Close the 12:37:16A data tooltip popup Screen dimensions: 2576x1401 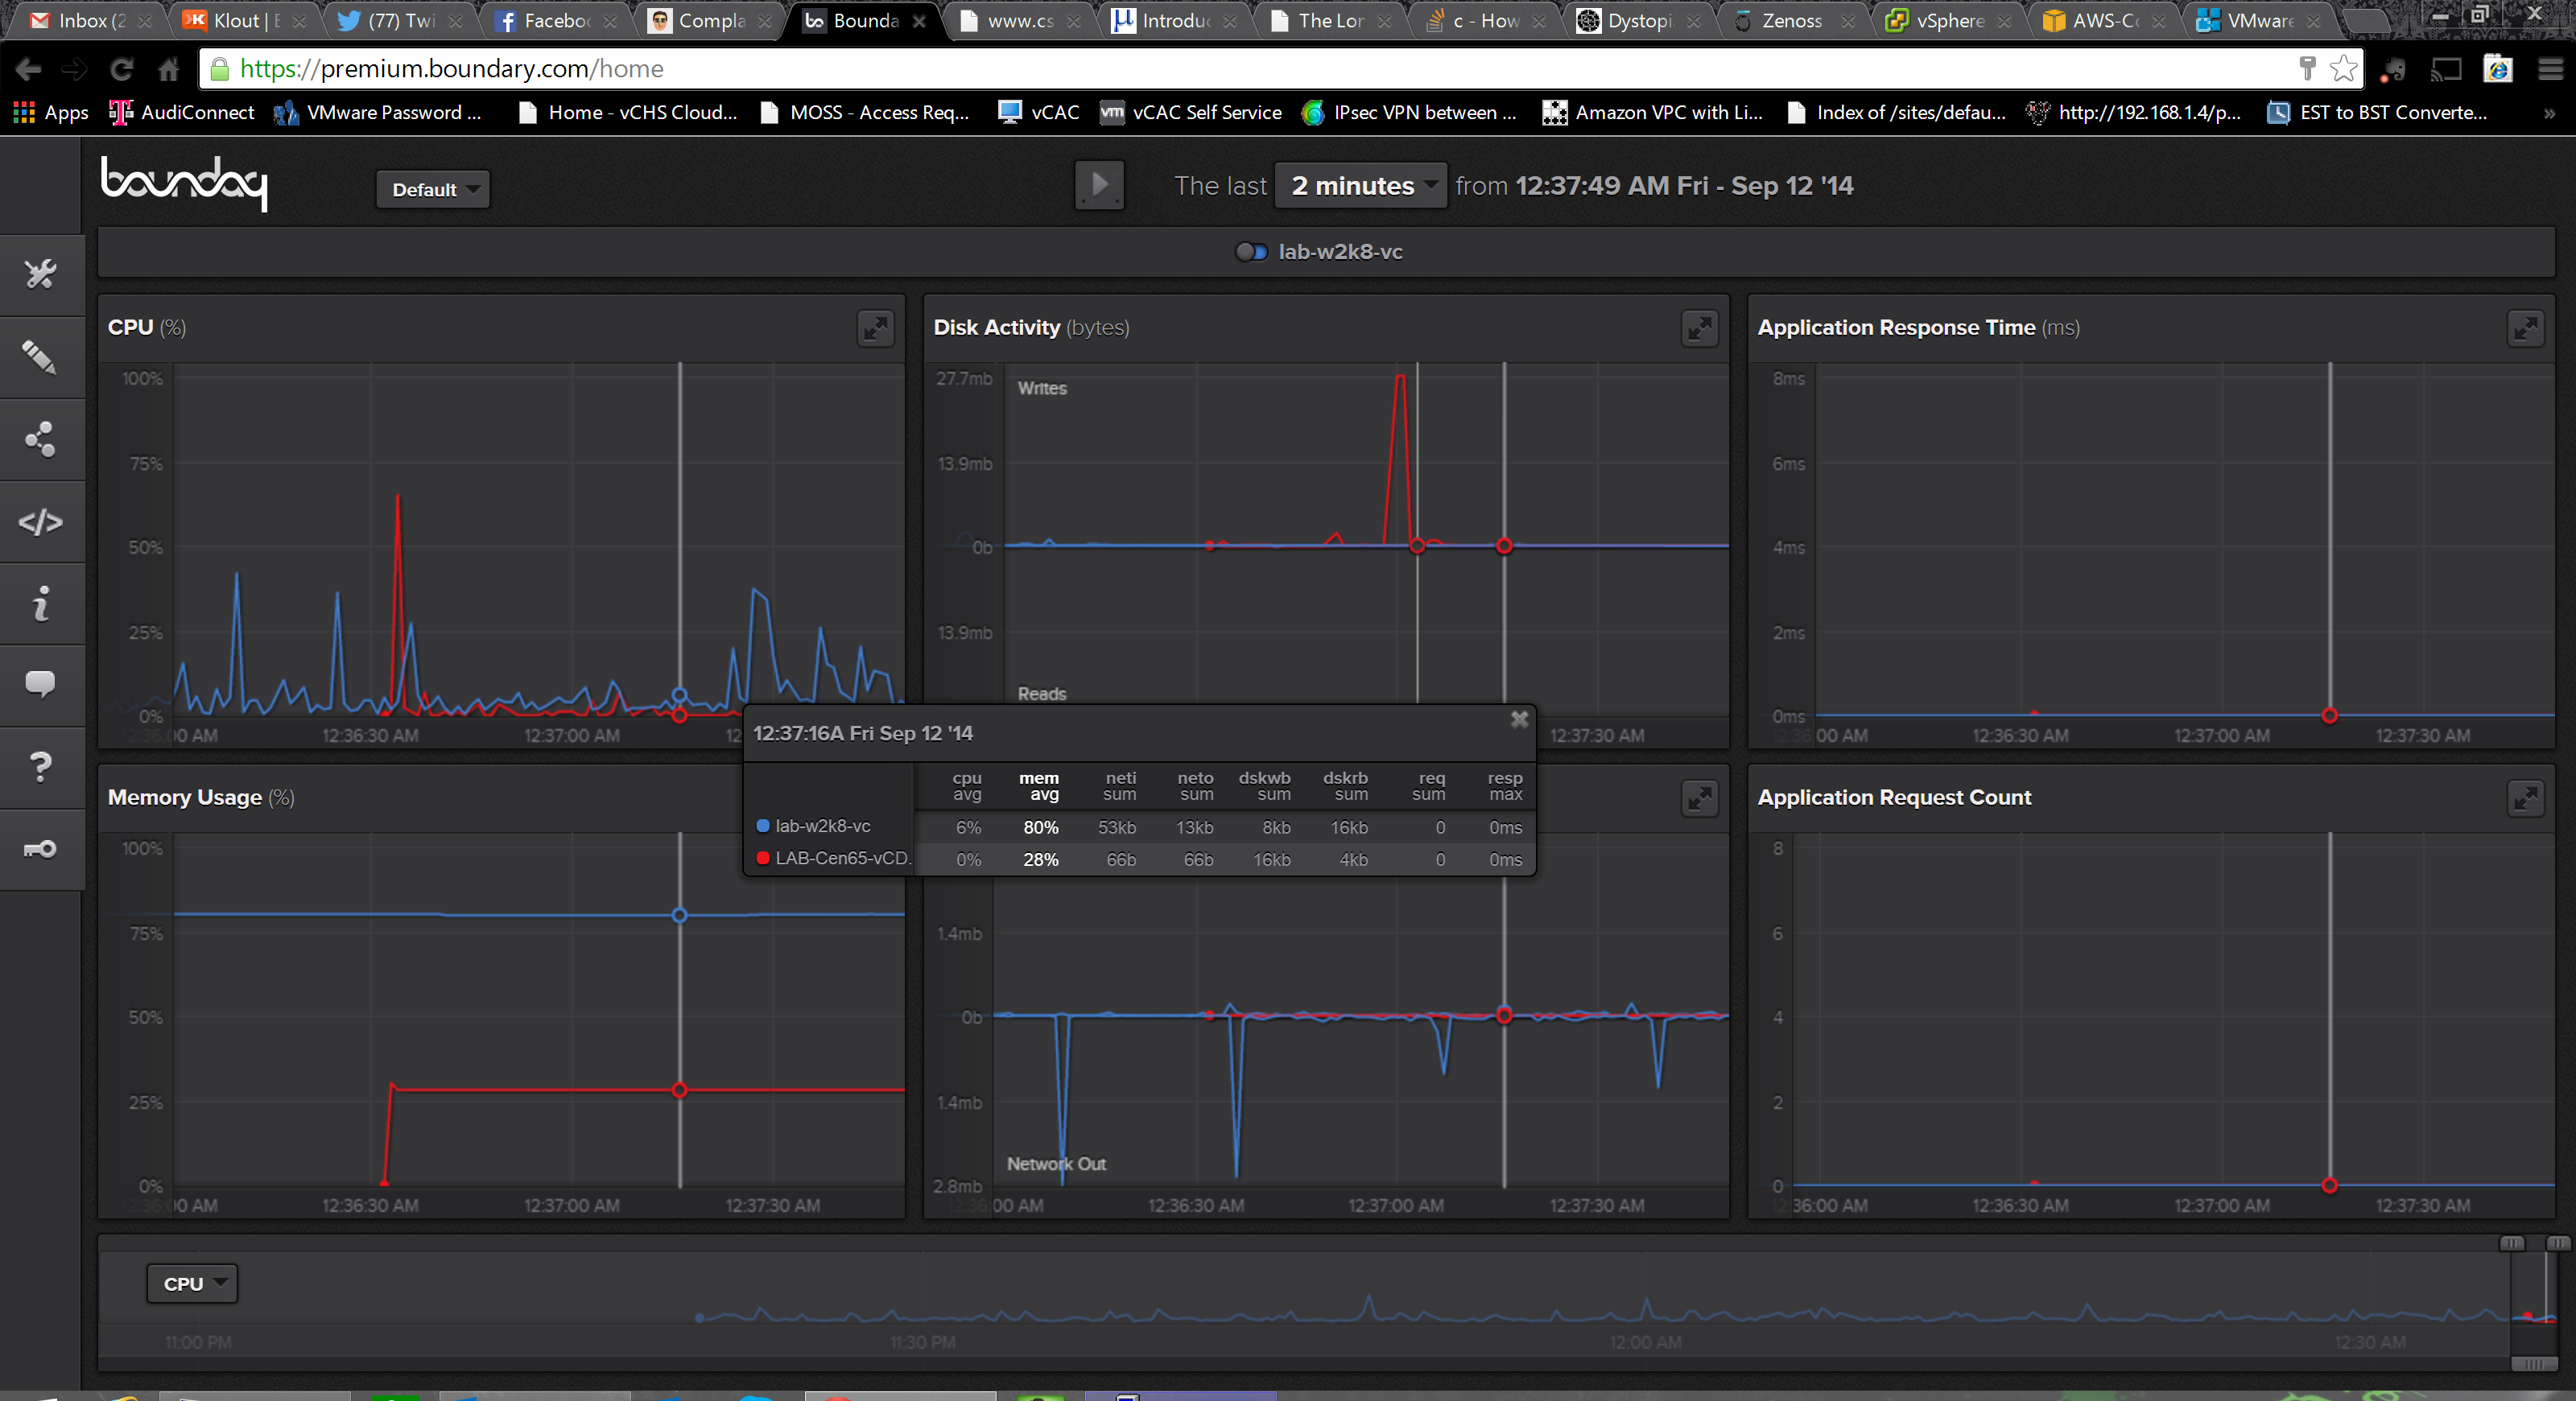pyautogui.click(x=1519, y=719)
